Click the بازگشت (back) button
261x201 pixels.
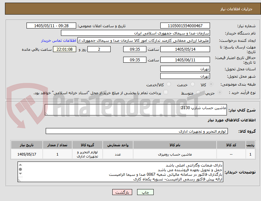pyautogui.click(x=122, y=192)
